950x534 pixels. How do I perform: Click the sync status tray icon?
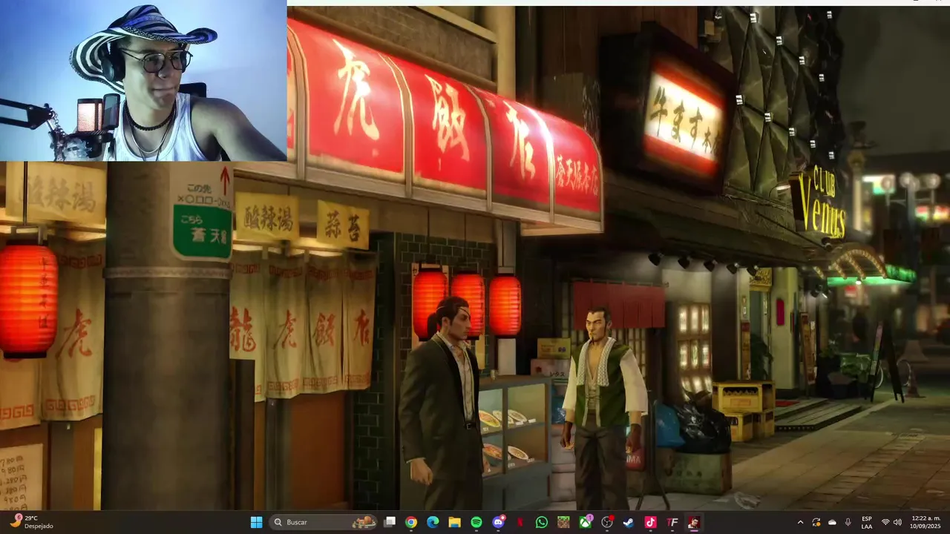pos(816,522)
